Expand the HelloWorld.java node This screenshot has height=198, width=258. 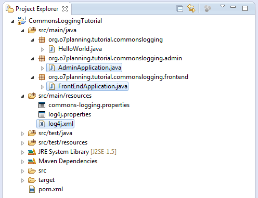tap(42, 49)
